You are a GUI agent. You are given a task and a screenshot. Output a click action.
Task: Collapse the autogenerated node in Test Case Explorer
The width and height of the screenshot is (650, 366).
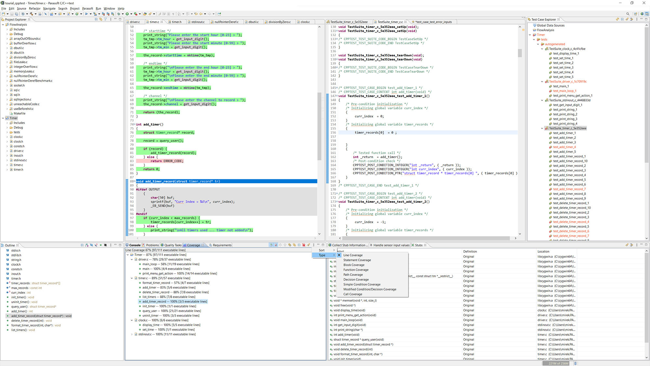click(538, 44)
